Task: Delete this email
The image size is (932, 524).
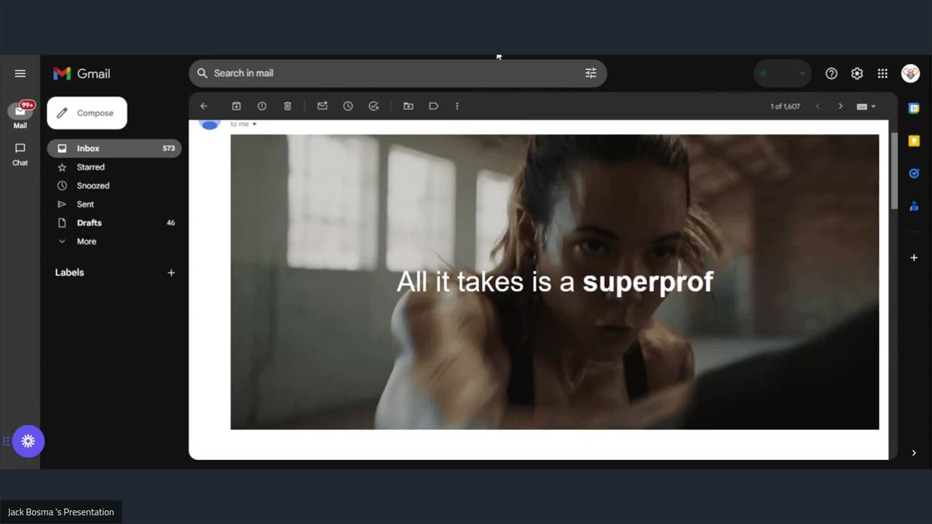Action: tap(288, 106)
